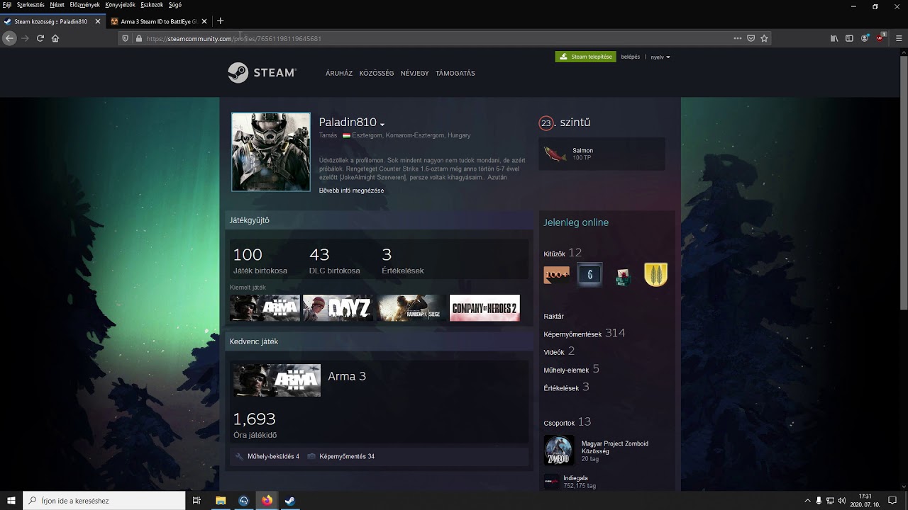Click Company of Heroes 2 thumbnail

485,308
